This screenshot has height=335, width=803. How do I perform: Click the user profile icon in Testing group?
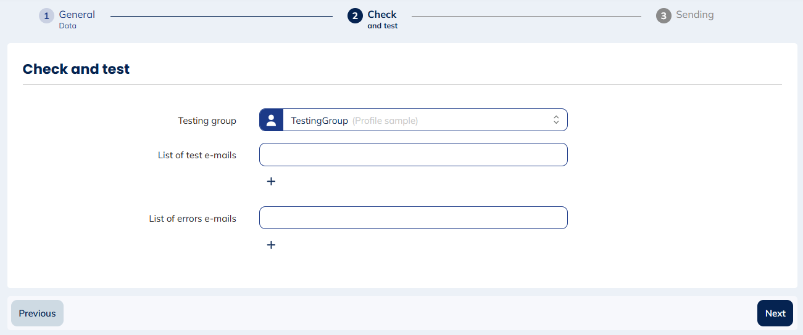point(271,121)
